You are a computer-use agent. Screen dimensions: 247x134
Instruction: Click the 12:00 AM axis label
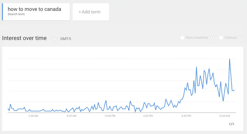[224, 116]
